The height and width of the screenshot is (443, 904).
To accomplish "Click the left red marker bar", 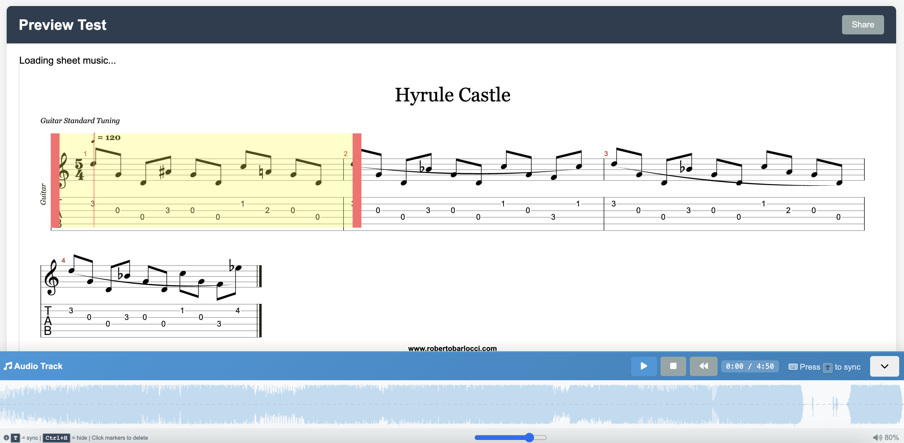I will pos(55,180).
